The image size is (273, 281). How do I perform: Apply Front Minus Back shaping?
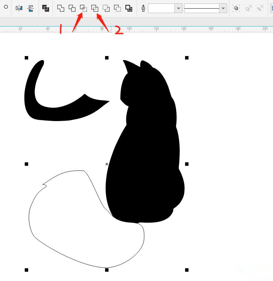coord(106,8)
